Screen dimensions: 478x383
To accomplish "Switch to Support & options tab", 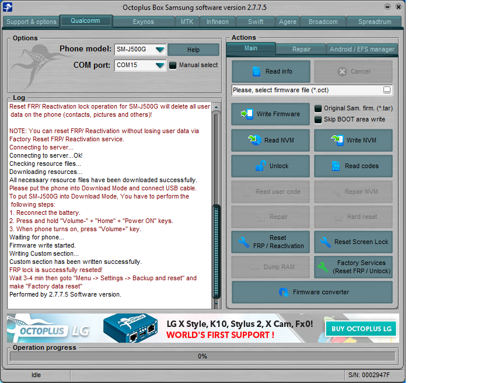I will click(32, 22).
